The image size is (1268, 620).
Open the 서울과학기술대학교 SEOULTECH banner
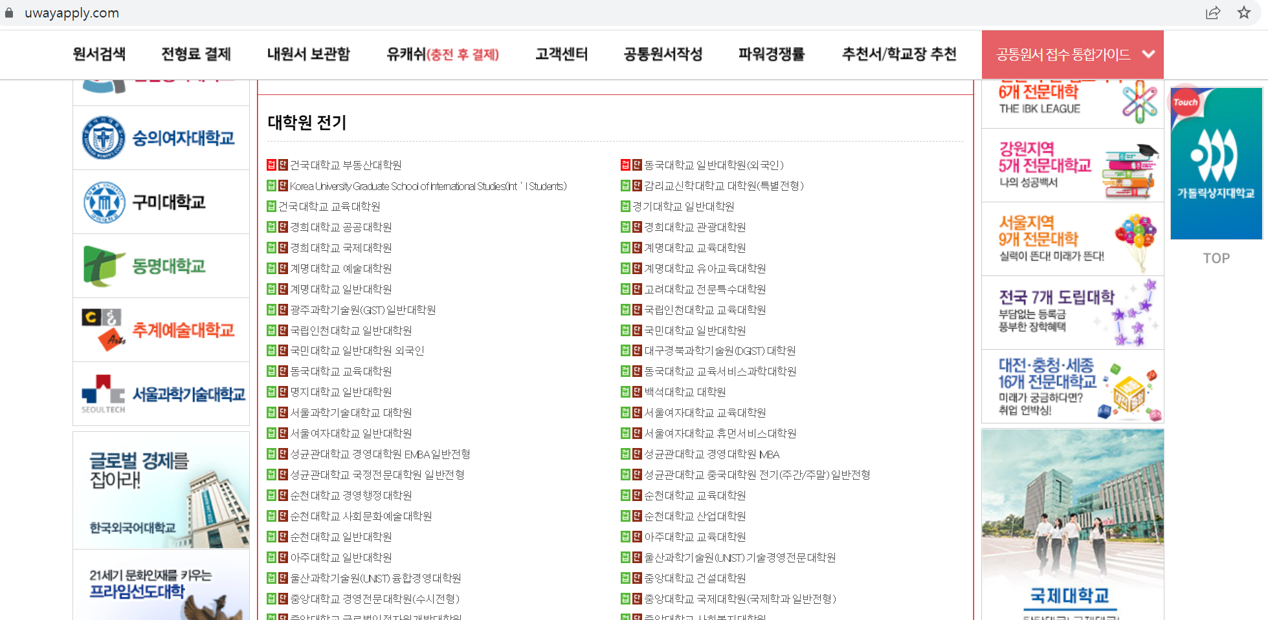pyautogui.click(x=161, y=394)
